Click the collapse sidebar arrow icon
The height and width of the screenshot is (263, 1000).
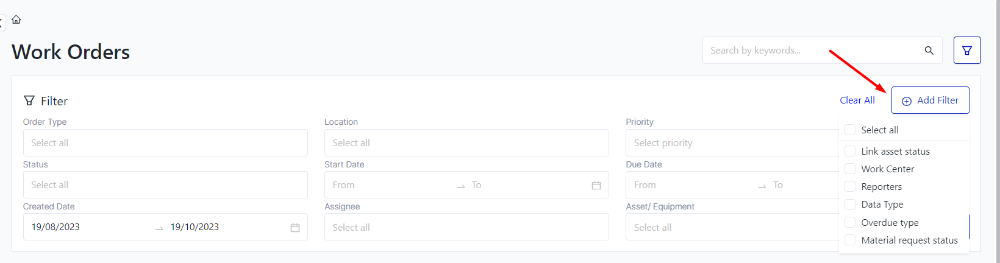(2, 23)
